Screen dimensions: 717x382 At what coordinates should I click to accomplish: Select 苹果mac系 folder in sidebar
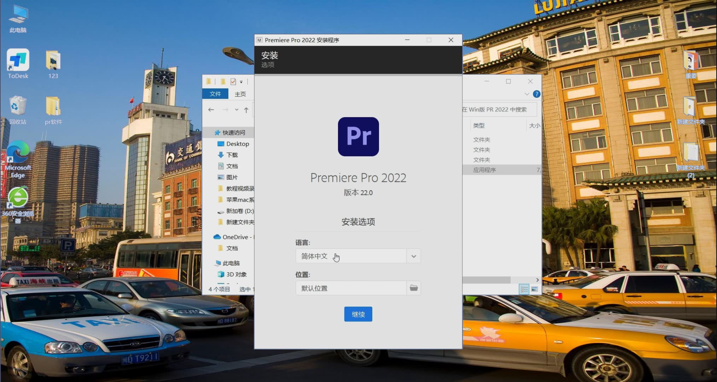point(236,199)
